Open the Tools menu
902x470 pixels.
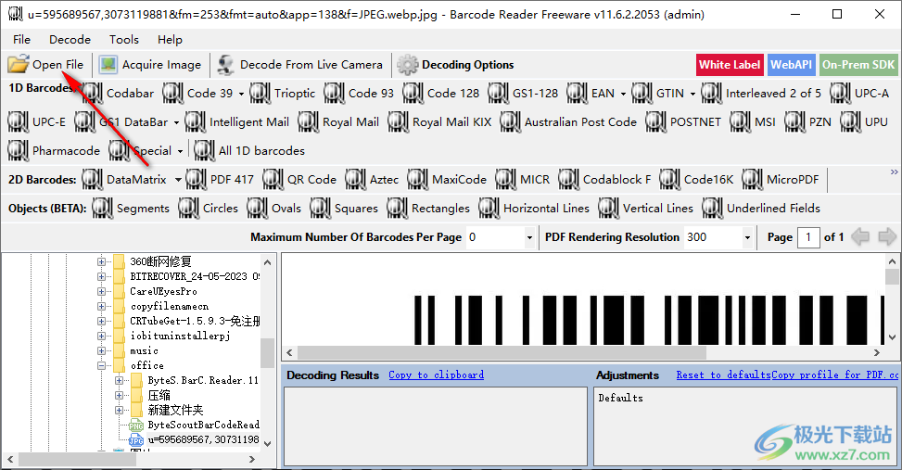tap(124, 40)
